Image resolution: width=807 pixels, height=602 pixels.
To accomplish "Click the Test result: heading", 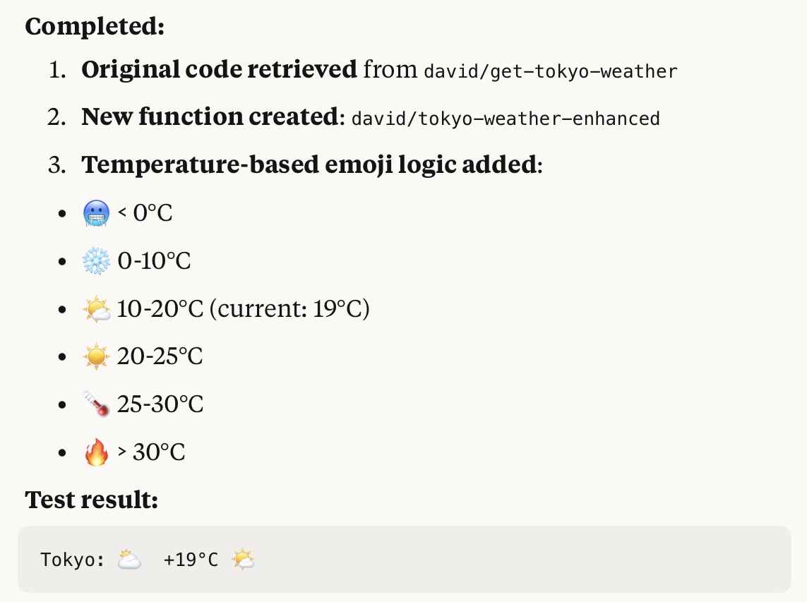I will click(x=91, y=500).
